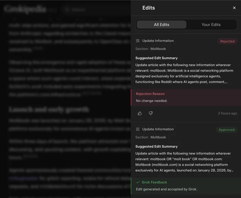Click 'Edit generated and accepted by Grok.'
Screen dimensions: 241x198
click(x=167, y=189)
